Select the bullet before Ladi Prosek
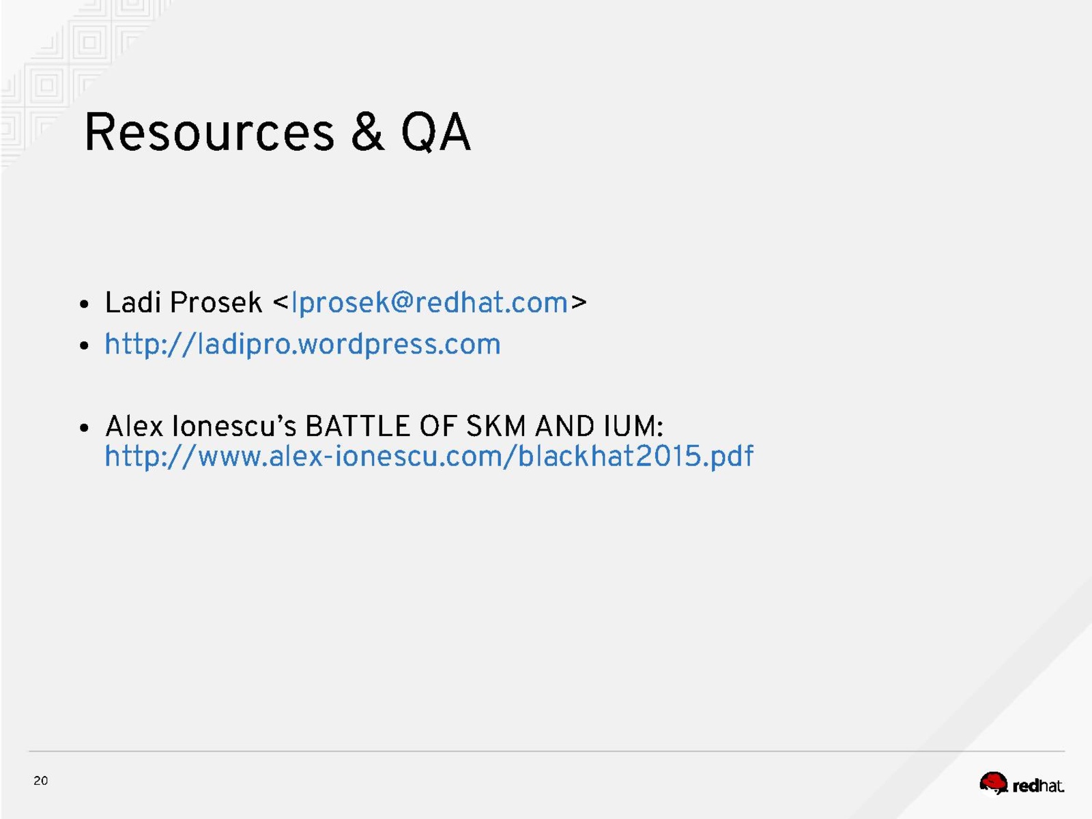This screenshot has width=1092, height=819. tap(84, 304)
